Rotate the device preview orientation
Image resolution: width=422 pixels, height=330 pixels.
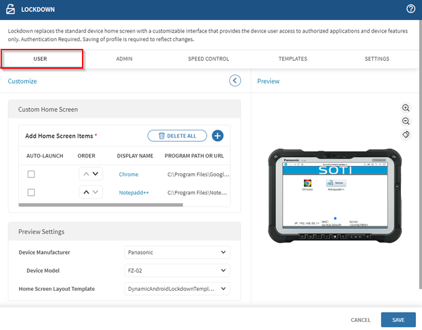(x=406, y=135)
